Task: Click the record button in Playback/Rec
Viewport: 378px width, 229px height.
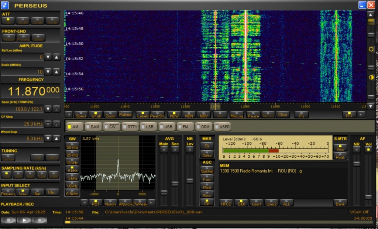Action: coord(39,220)
